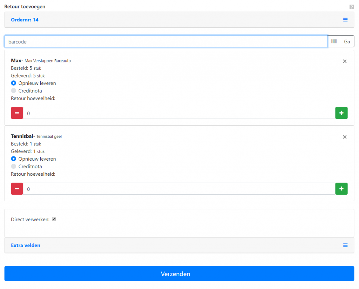Screen dimensions: 359x289
Task: Decrease Max return quantity with minus button
Action: tap(17, 113)
